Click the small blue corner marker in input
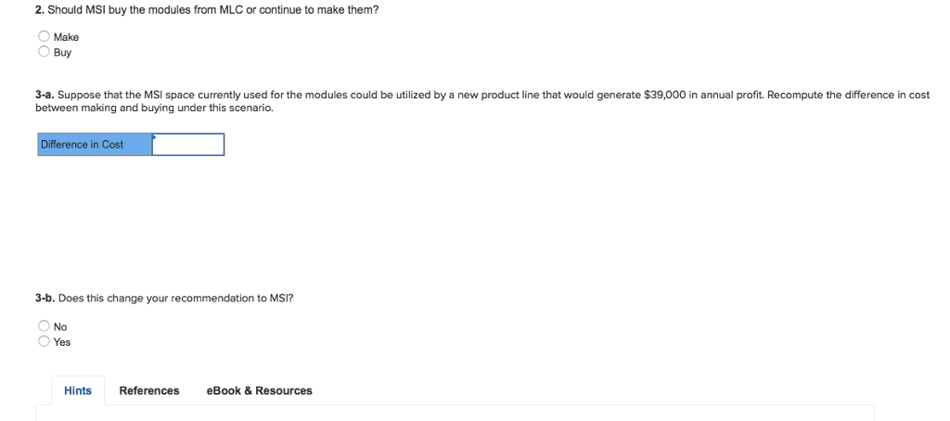Image resolution: width=950 pixels, height=421 pixels. [154, 136]
